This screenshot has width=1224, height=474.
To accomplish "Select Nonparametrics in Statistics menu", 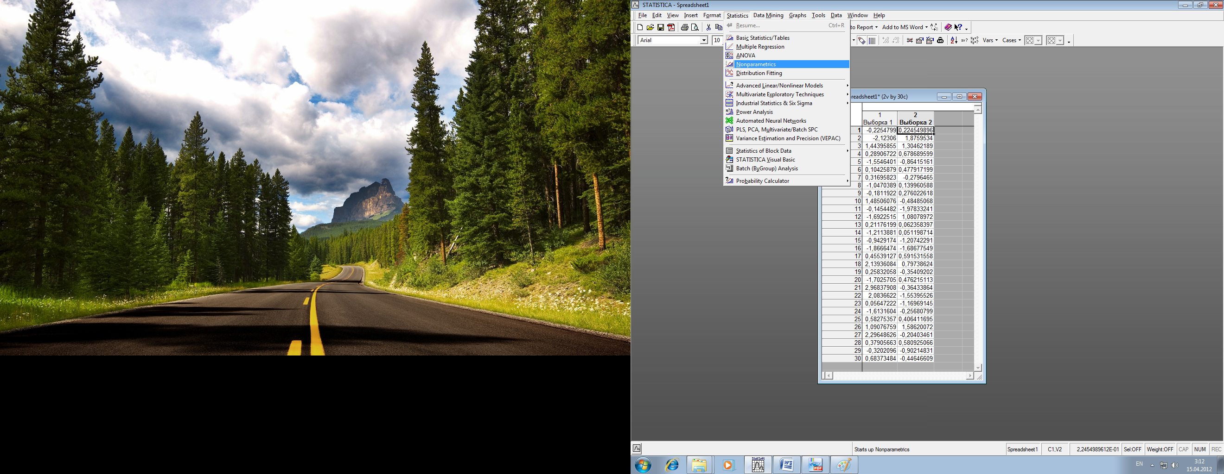I will [x=787, y=64].
